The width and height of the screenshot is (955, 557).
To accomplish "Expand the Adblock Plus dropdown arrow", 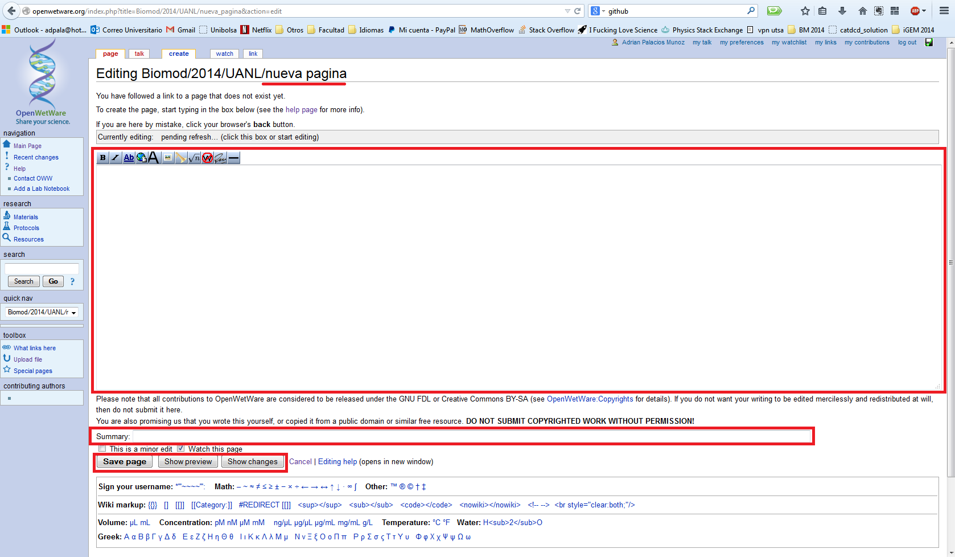I will point(924,11).
